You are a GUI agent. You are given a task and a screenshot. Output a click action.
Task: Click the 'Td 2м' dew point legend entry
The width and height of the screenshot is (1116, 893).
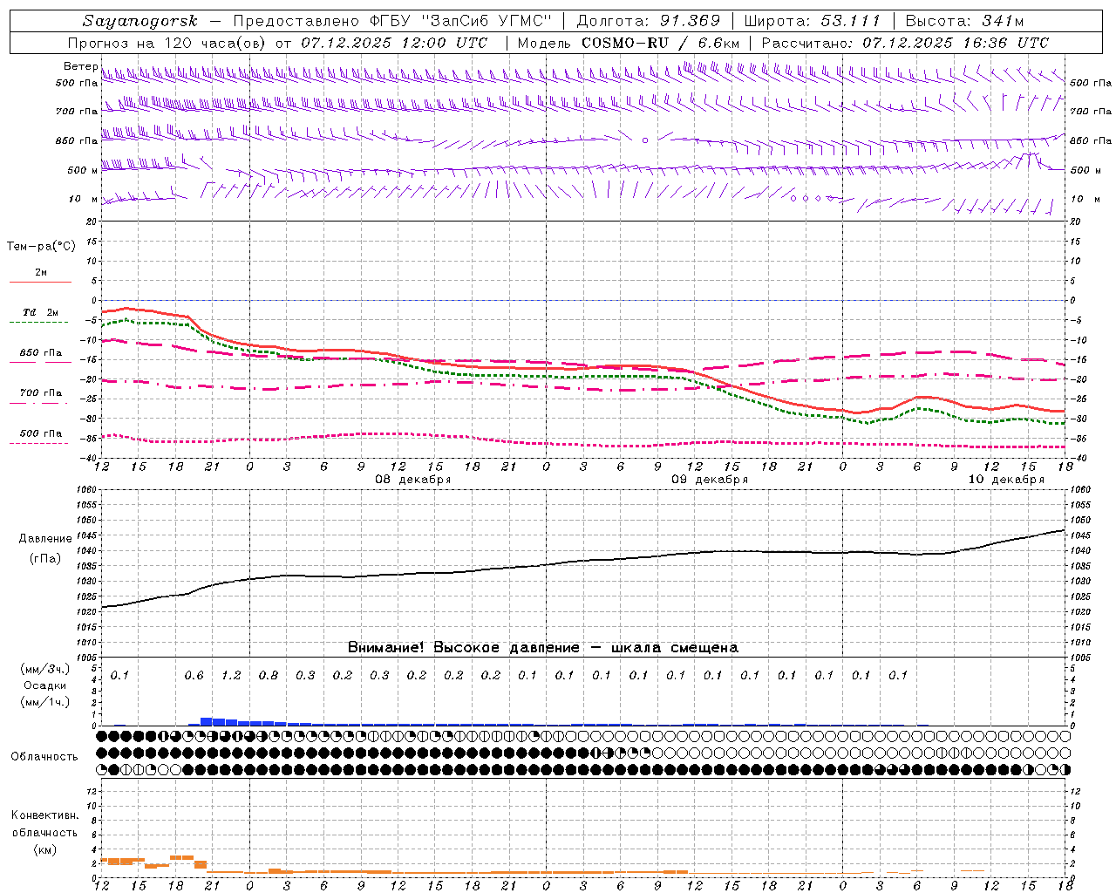41,312
